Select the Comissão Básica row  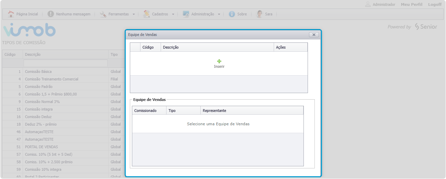point(64,72)
